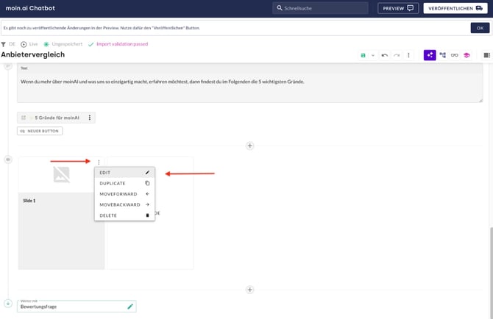Click the Neuer Button button
The width and height of the screenshot is (493, 319).
pos(40,131)
